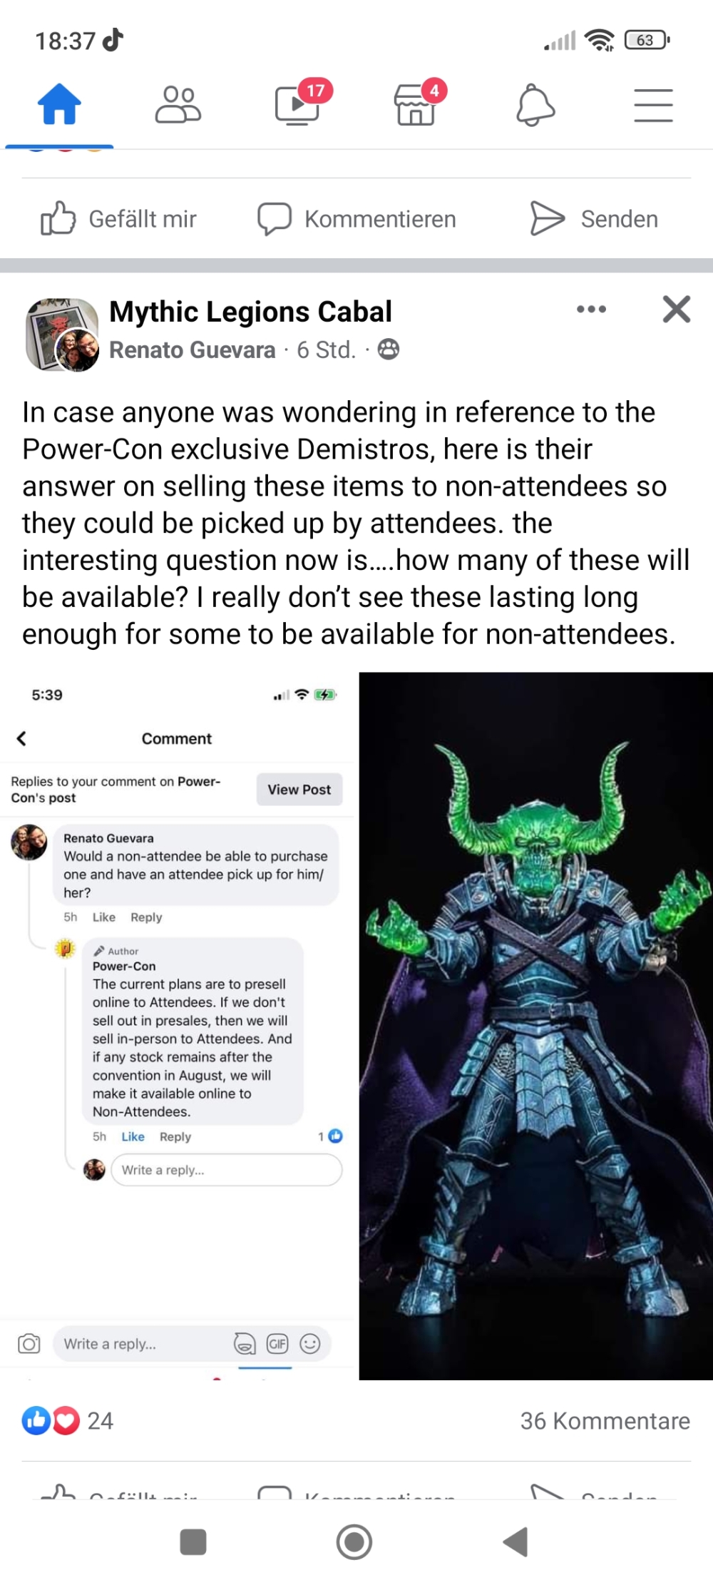Open the Mythic Legions Cabal group

(250, 312)
